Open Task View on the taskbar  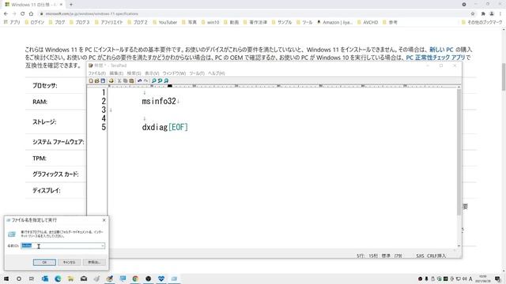pos(32,278)
